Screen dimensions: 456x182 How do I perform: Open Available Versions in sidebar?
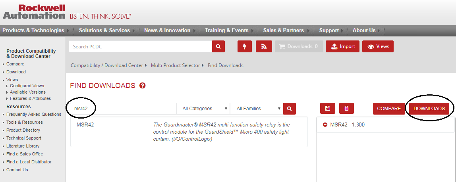28,92
